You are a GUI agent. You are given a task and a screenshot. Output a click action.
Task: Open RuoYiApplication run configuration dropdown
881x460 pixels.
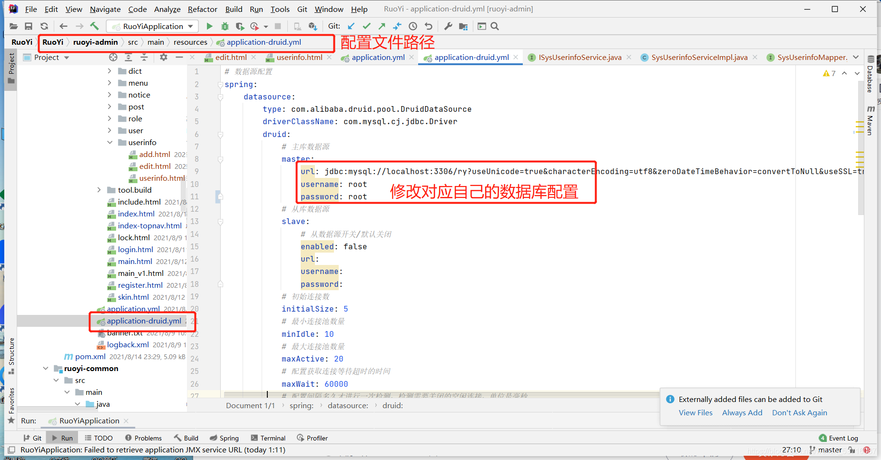coord(152,26)
